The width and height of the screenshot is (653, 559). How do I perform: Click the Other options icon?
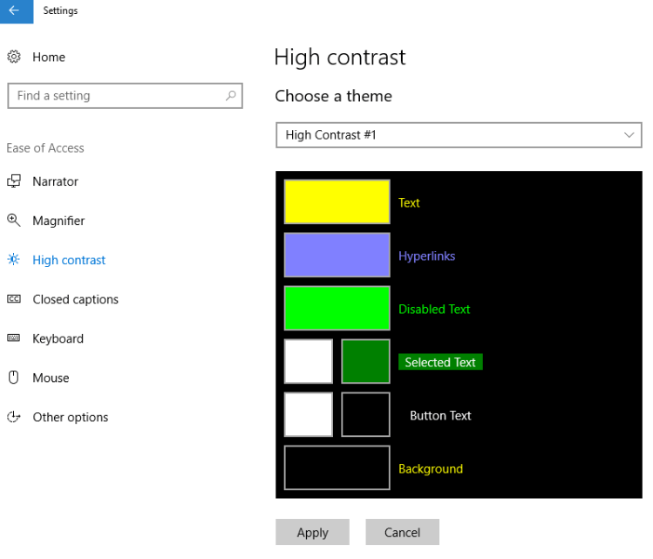[x=14, y=417]
